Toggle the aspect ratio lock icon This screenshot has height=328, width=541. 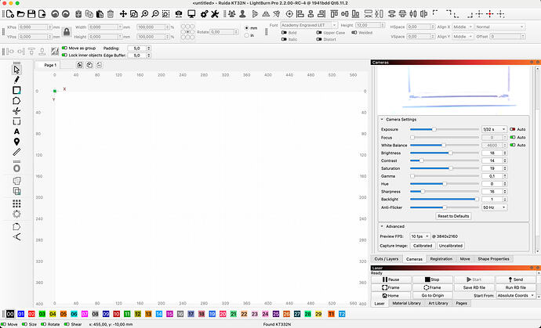tap(67, 31)
